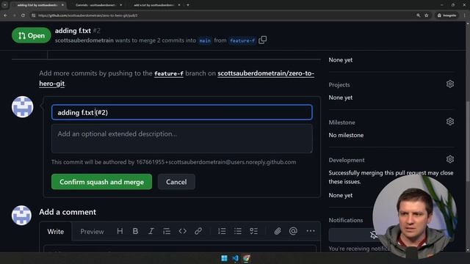Open more formatting options ellipsis
Screen dimensions: 470x264
[311, 231]
